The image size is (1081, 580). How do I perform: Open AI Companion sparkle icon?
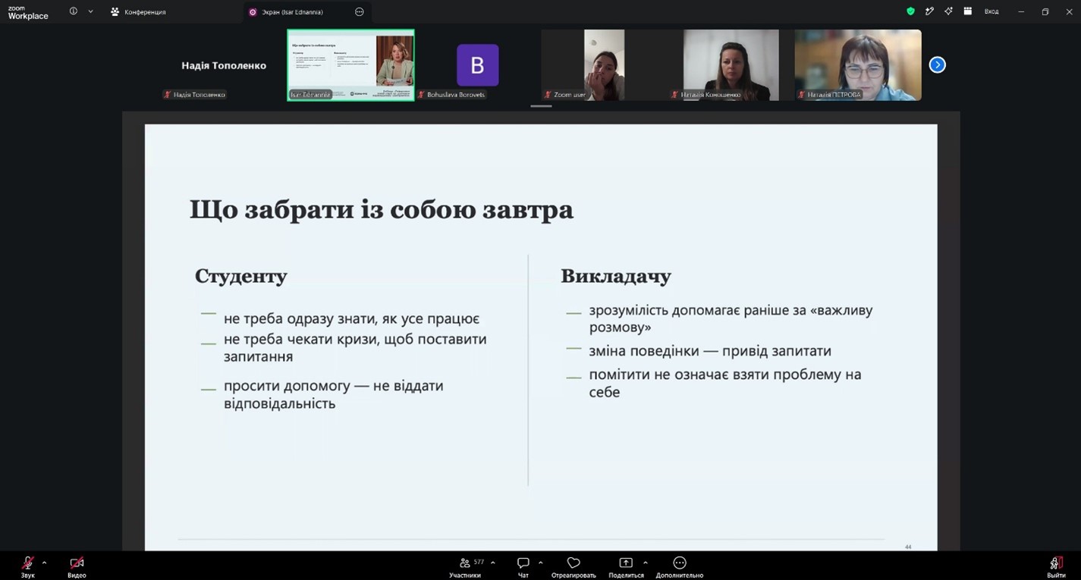tap(948, 11)
